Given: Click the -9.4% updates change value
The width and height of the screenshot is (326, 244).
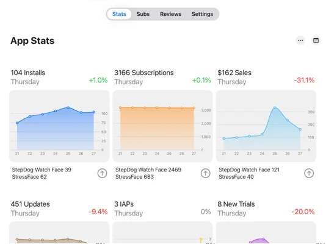Looking at the screenshot, I should coord(98,212).
